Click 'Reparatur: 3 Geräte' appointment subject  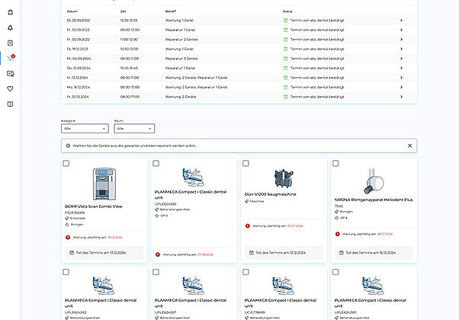181,59
